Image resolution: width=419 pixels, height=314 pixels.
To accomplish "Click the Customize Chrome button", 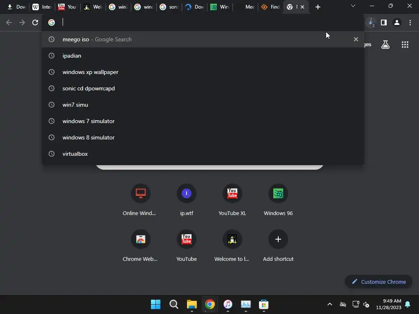I will tap(378, 282).
